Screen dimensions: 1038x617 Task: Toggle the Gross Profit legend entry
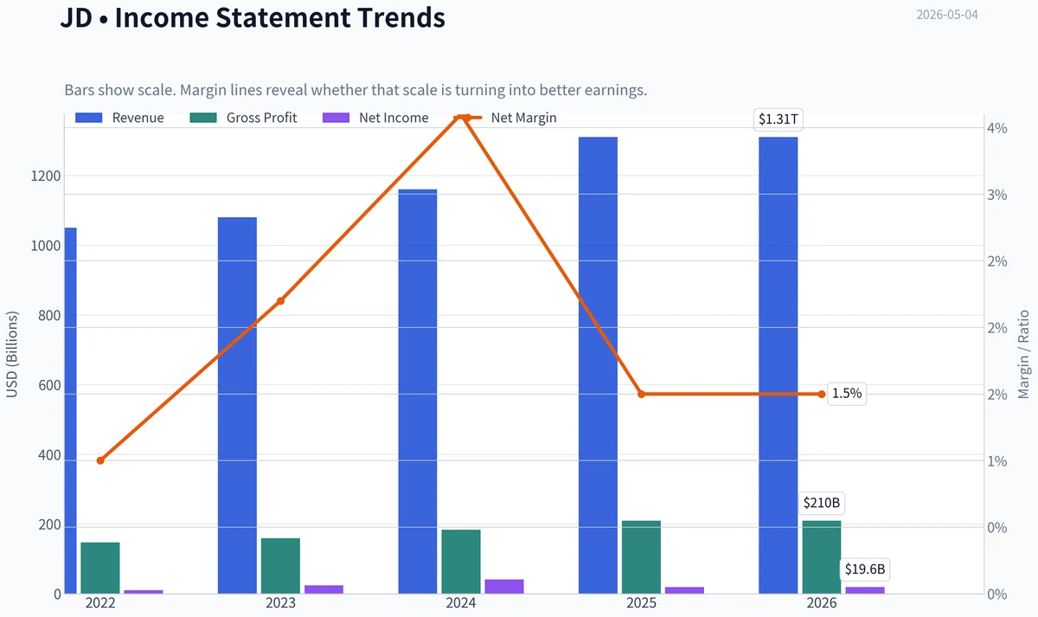coord(243,118)
